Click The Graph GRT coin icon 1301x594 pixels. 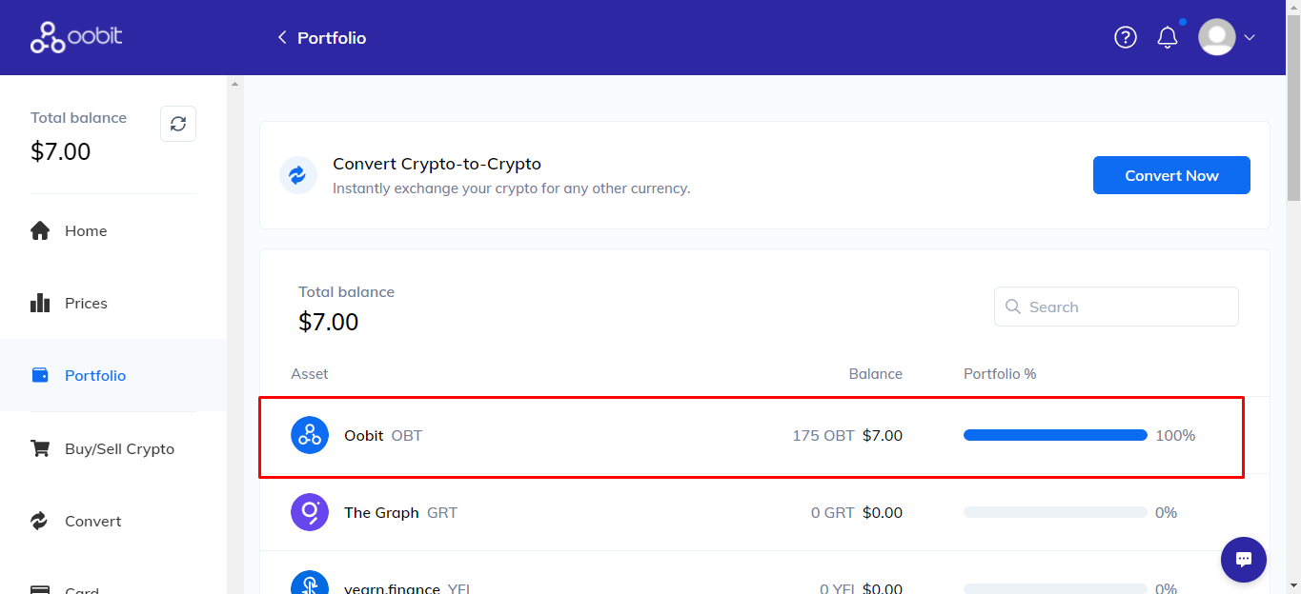(x=310, y=512)
